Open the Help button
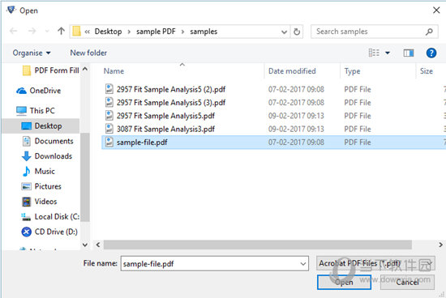The height and width of the screenshot is (298, 446). 431,53
